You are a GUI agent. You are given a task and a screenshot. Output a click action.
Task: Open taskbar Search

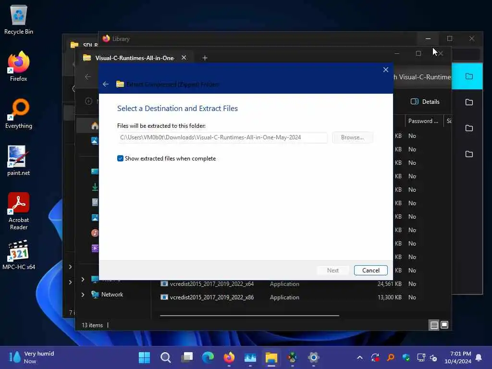click(166, 357)
